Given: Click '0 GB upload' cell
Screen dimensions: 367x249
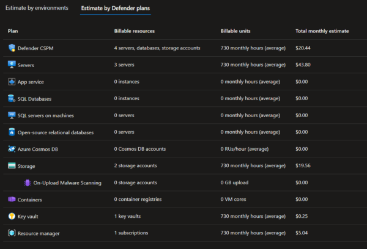Looking at the screenshot, I should 234,182.
